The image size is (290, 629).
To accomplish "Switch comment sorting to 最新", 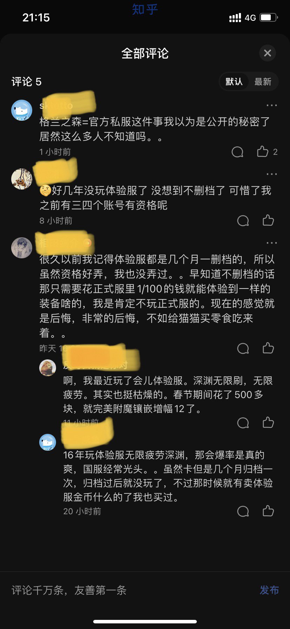I will tap(263, 82).
